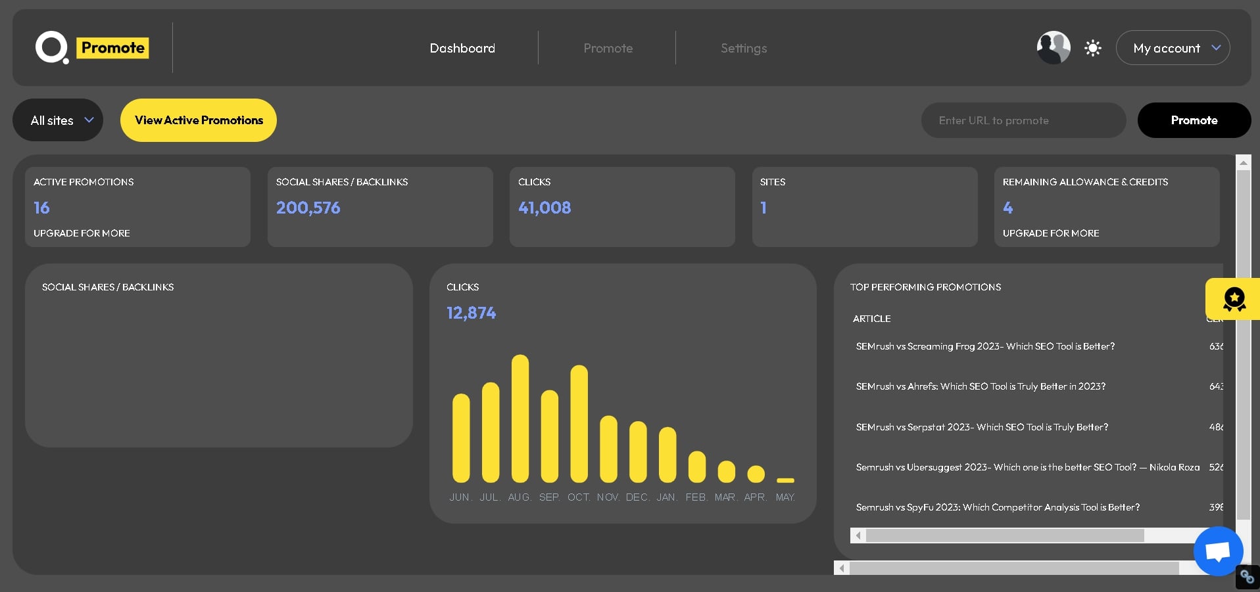
Task: Click the Promote app logo
Action: 92,47
